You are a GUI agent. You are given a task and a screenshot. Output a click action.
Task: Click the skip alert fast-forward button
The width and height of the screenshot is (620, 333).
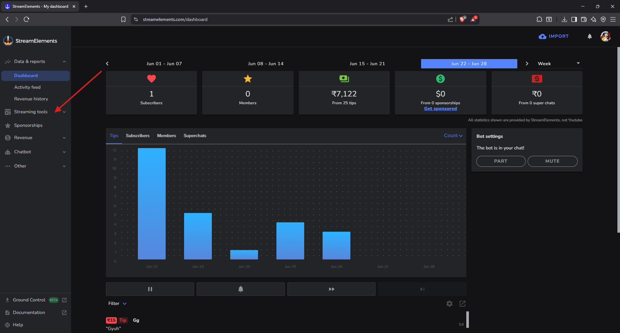[331, 289]
